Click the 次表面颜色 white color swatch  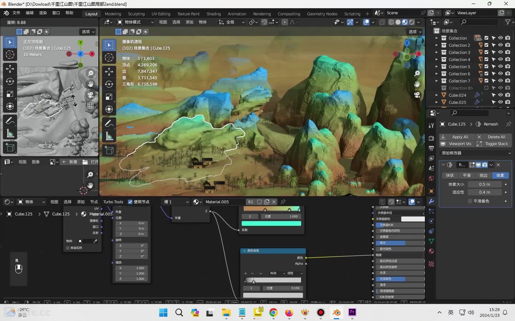click(413, 219)
